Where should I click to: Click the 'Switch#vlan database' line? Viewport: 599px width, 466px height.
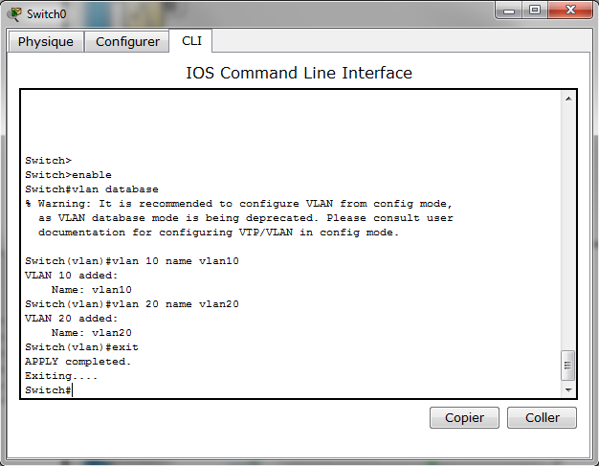(92, 189)
